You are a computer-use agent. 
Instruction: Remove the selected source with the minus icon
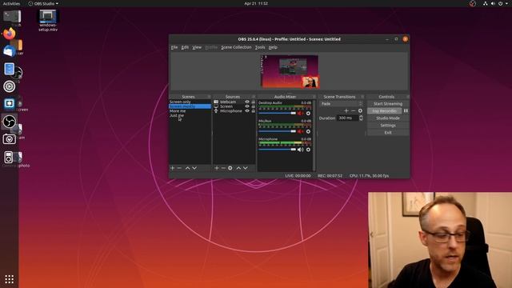(x=223, y=168)
